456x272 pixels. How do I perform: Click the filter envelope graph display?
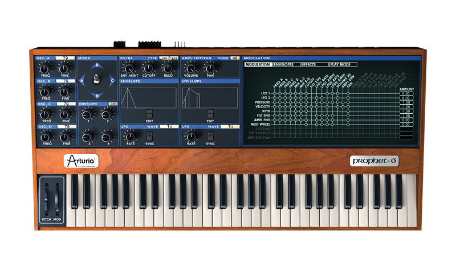pyautogui.click(x=148, y=98)
